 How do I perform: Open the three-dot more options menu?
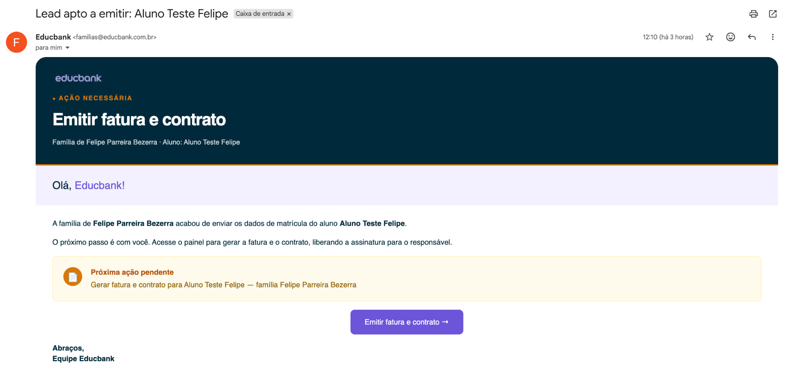[x=773, y=37]
